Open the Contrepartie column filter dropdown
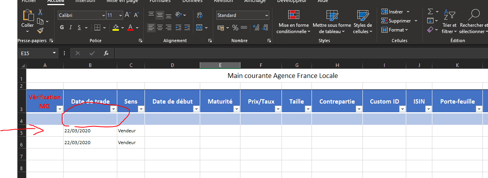The width and height of the screenshot is (488, 178). (357, 109)
